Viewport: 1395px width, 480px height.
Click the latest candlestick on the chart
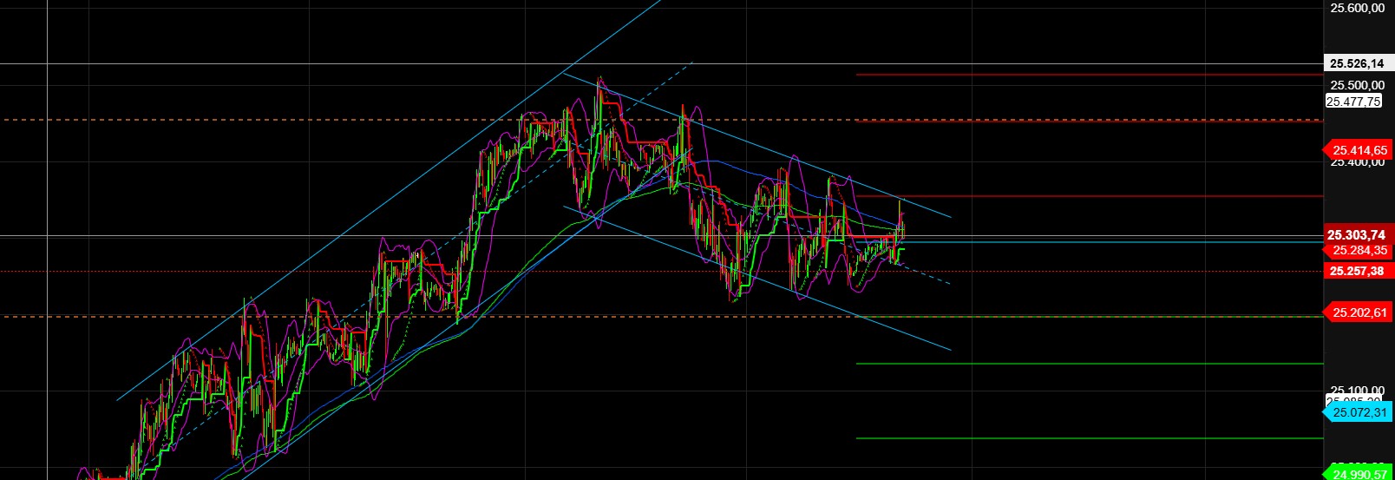(x=903, y=227)
